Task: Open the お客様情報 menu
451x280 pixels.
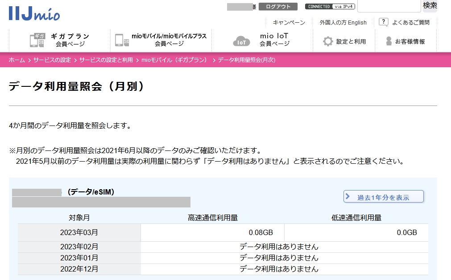Action: click(405, 41)
